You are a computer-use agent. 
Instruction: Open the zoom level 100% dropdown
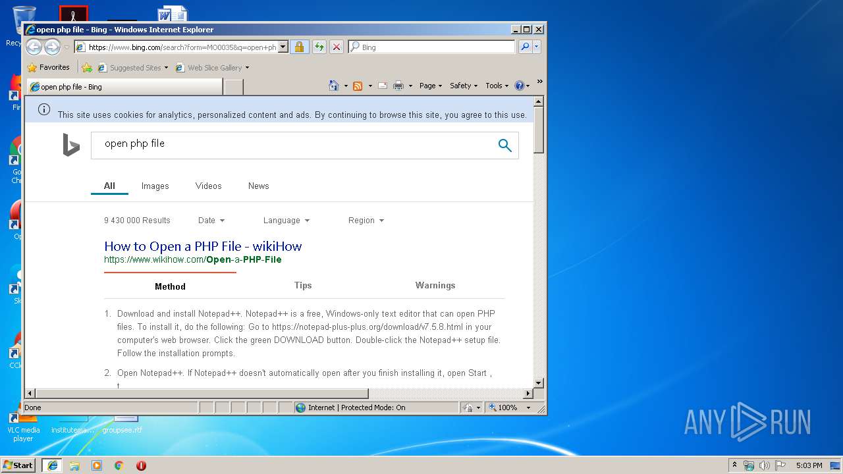pyautogui.click(x=528, y=408)
